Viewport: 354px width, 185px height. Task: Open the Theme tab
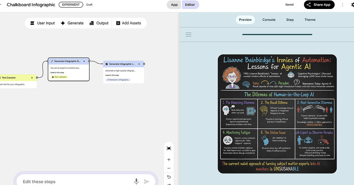[x=310, y=20]
